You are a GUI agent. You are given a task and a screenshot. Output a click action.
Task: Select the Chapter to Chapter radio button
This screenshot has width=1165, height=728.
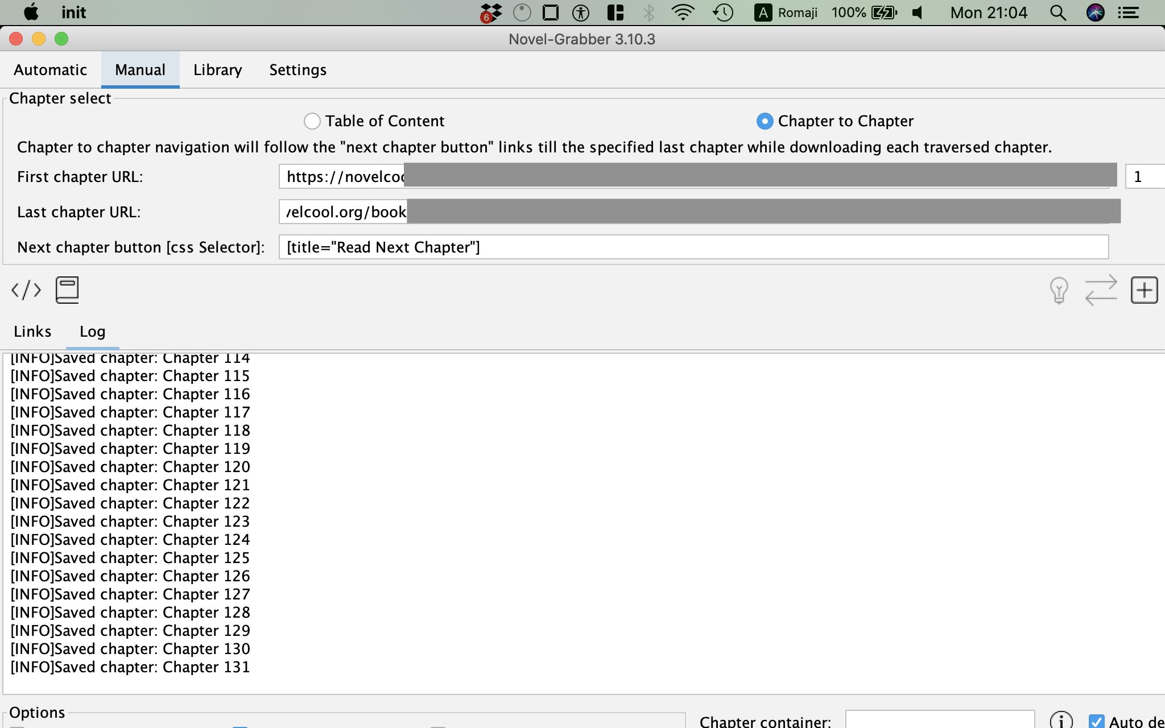(765, 121)
